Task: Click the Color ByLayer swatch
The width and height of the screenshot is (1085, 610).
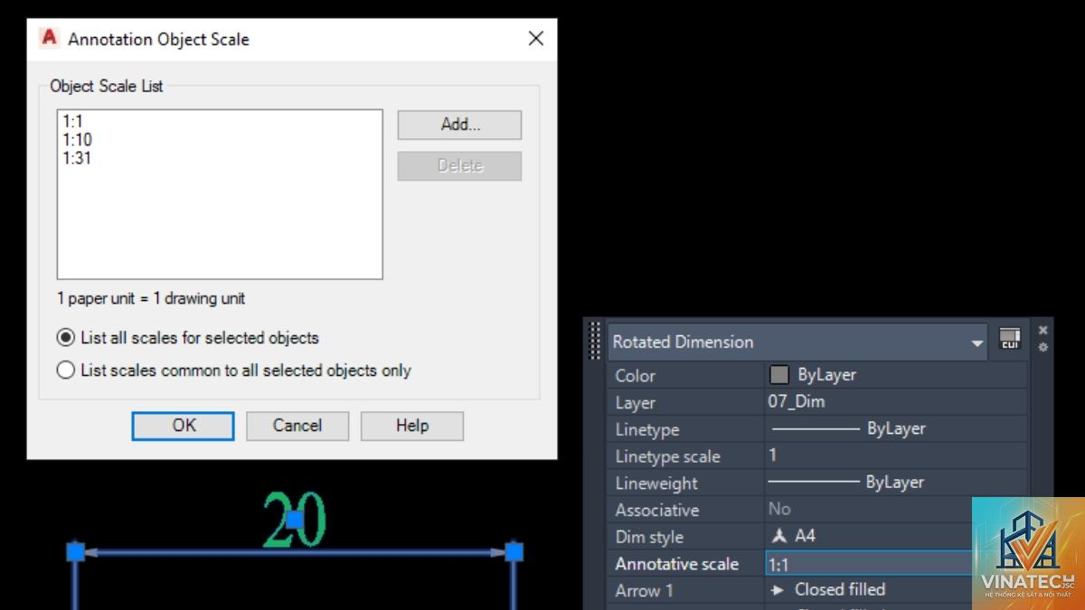Action: click(x=778, y=375)
